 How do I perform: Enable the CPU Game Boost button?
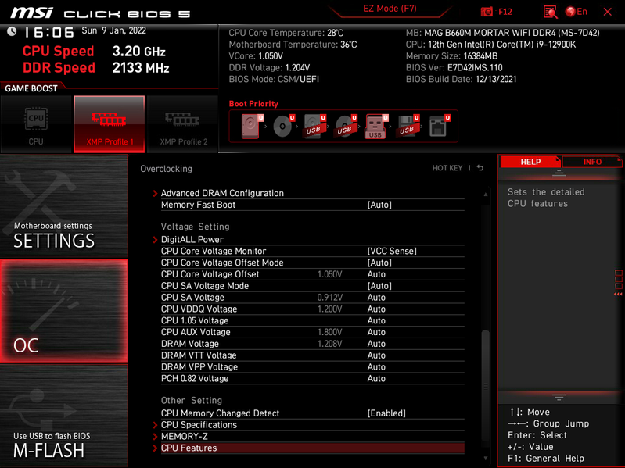click(x=36, y=124)
